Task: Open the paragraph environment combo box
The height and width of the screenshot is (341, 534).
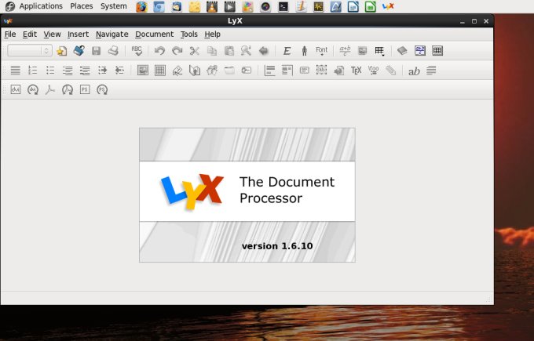Action: coord(30,51)
